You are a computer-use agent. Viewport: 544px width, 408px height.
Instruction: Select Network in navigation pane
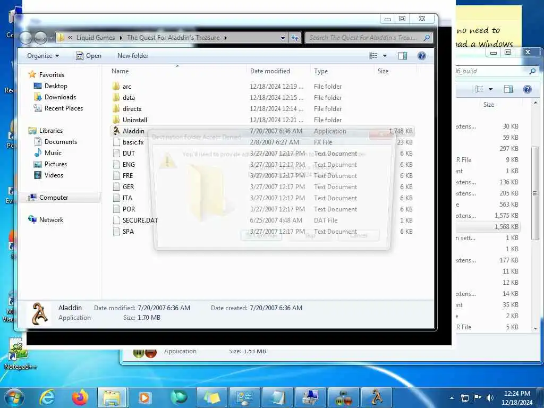(x=51, y=219)
